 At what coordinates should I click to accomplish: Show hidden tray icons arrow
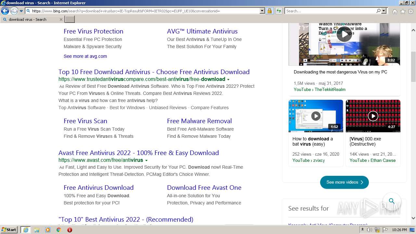coord(363,230)
